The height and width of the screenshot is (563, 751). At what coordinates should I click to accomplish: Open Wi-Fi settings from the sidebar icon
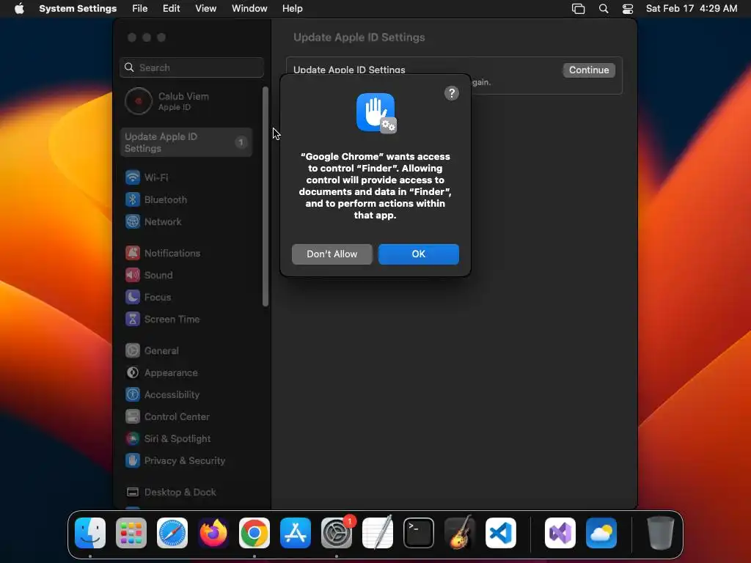tap(133, 177)
